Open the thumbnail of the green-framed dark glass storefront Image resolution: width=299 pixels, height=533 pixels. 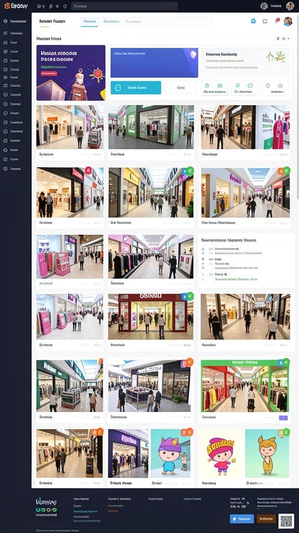click(151, 127)
